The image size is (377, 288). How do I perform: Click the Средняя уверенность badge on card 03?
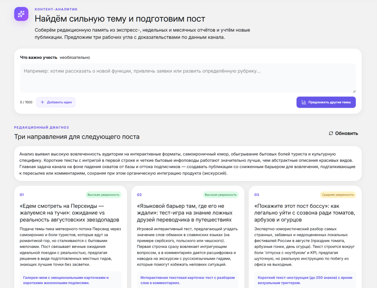click(338, 195)
